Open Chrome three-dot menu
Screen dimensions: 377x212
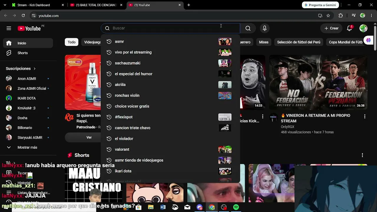[x=371, y=16]
